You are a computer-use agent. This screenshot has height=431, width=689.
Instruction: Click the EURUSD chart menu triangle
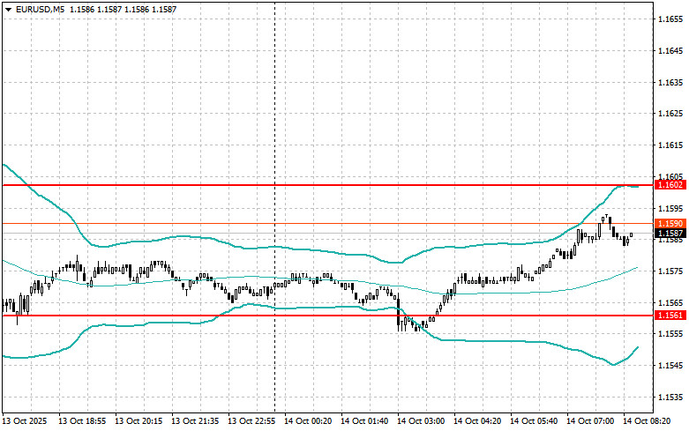[x=8, y=10]
